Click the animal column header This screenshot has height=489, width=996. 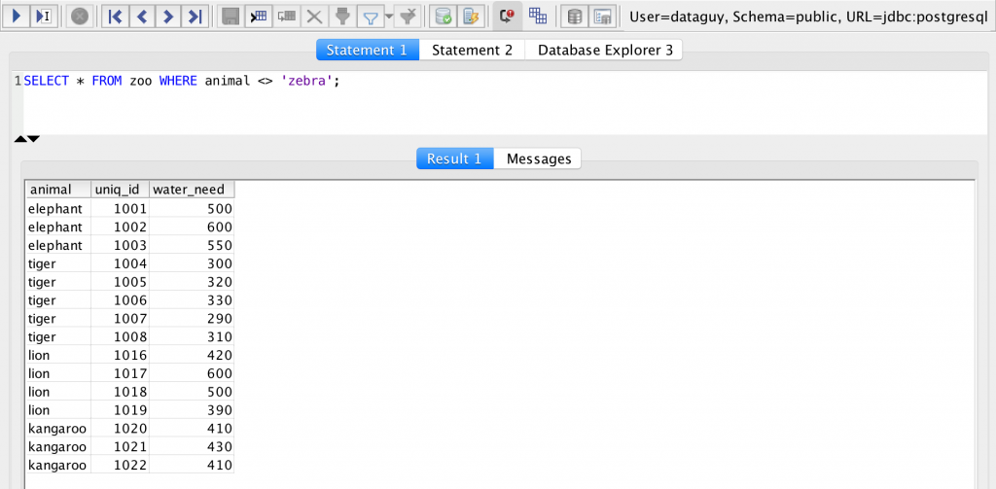pos(57,190)
